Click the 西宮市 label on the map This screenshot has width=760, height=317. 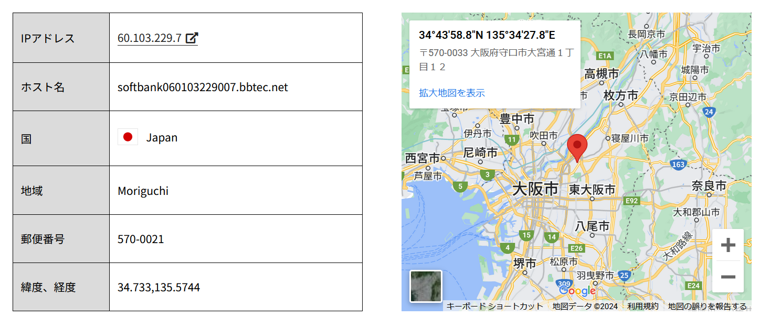[423, 158]
